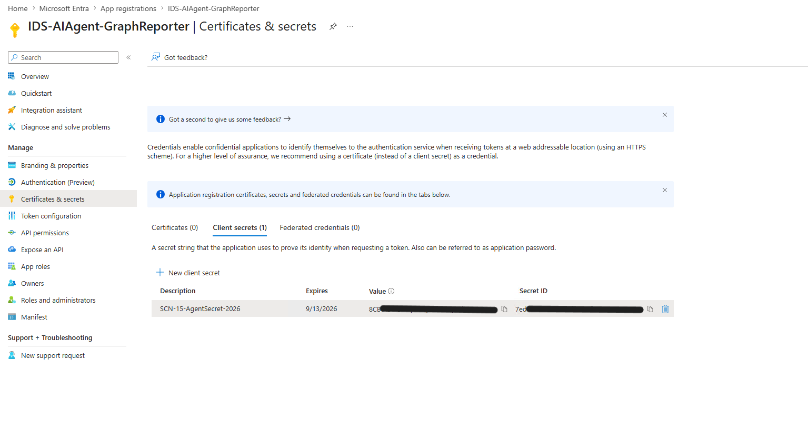This screenshot has height=429, width=808.
Task: Open New support request
Action: pos(53,355)
